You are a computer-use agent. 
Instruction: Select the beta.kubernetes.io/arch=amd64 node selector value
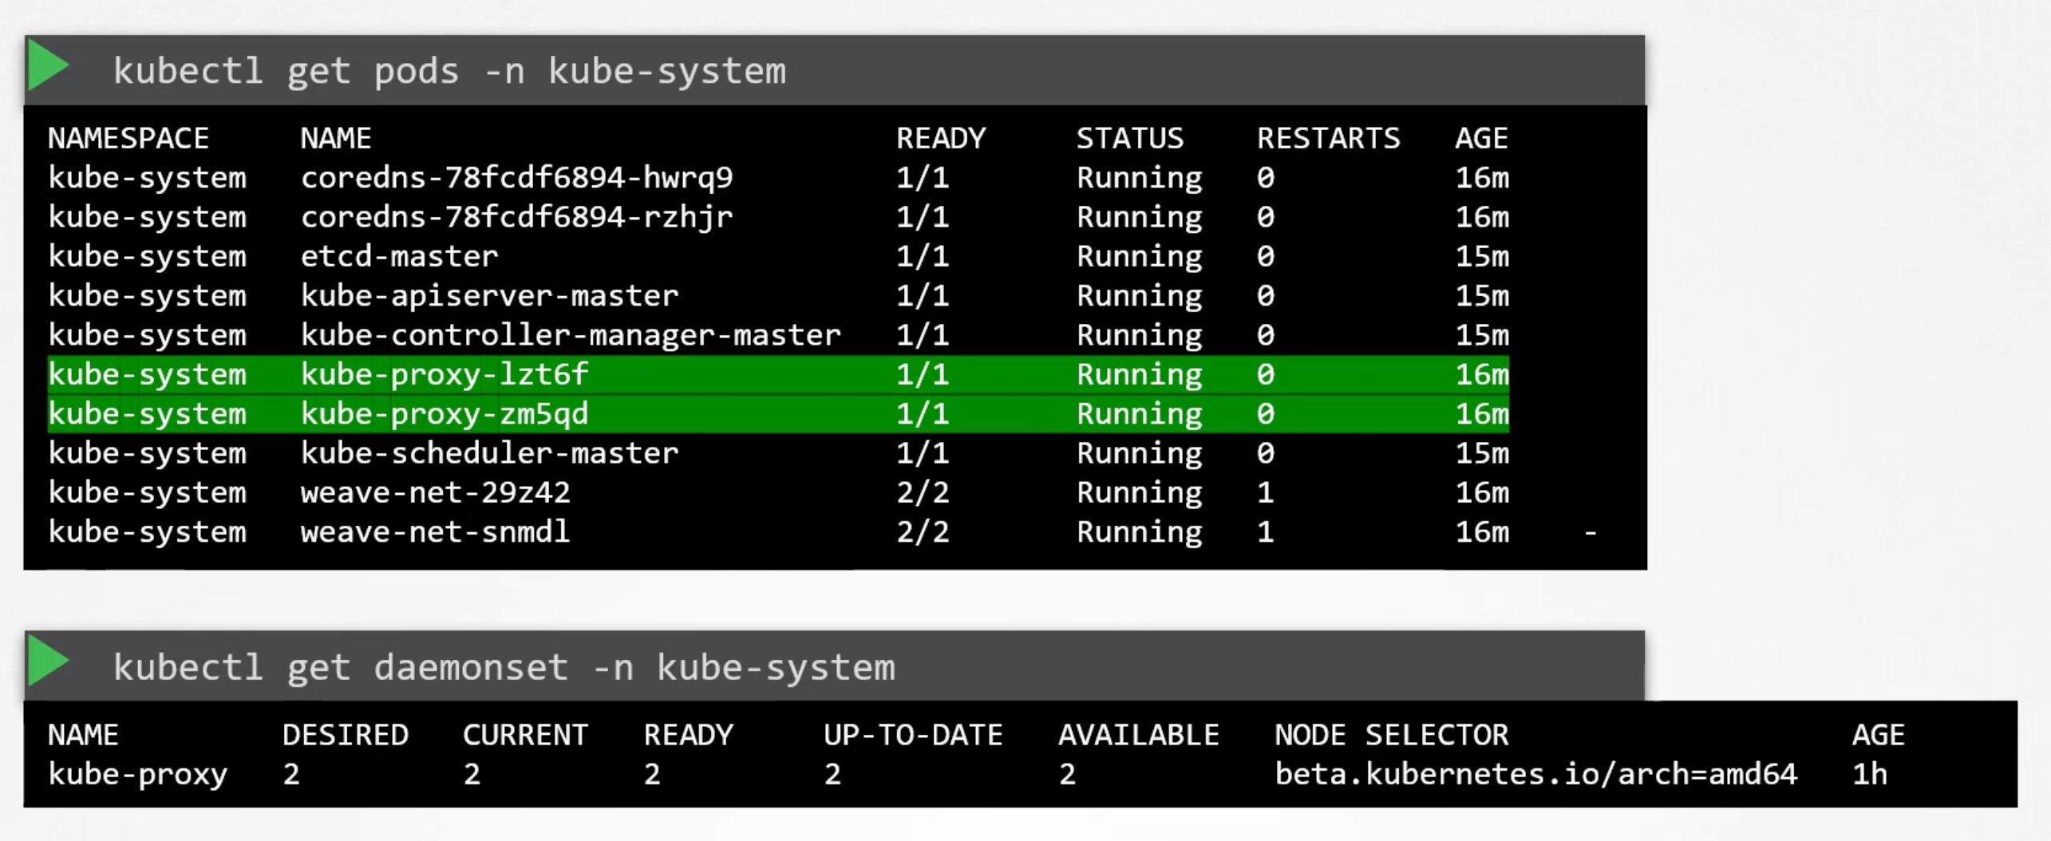(x=1535, y=774)
